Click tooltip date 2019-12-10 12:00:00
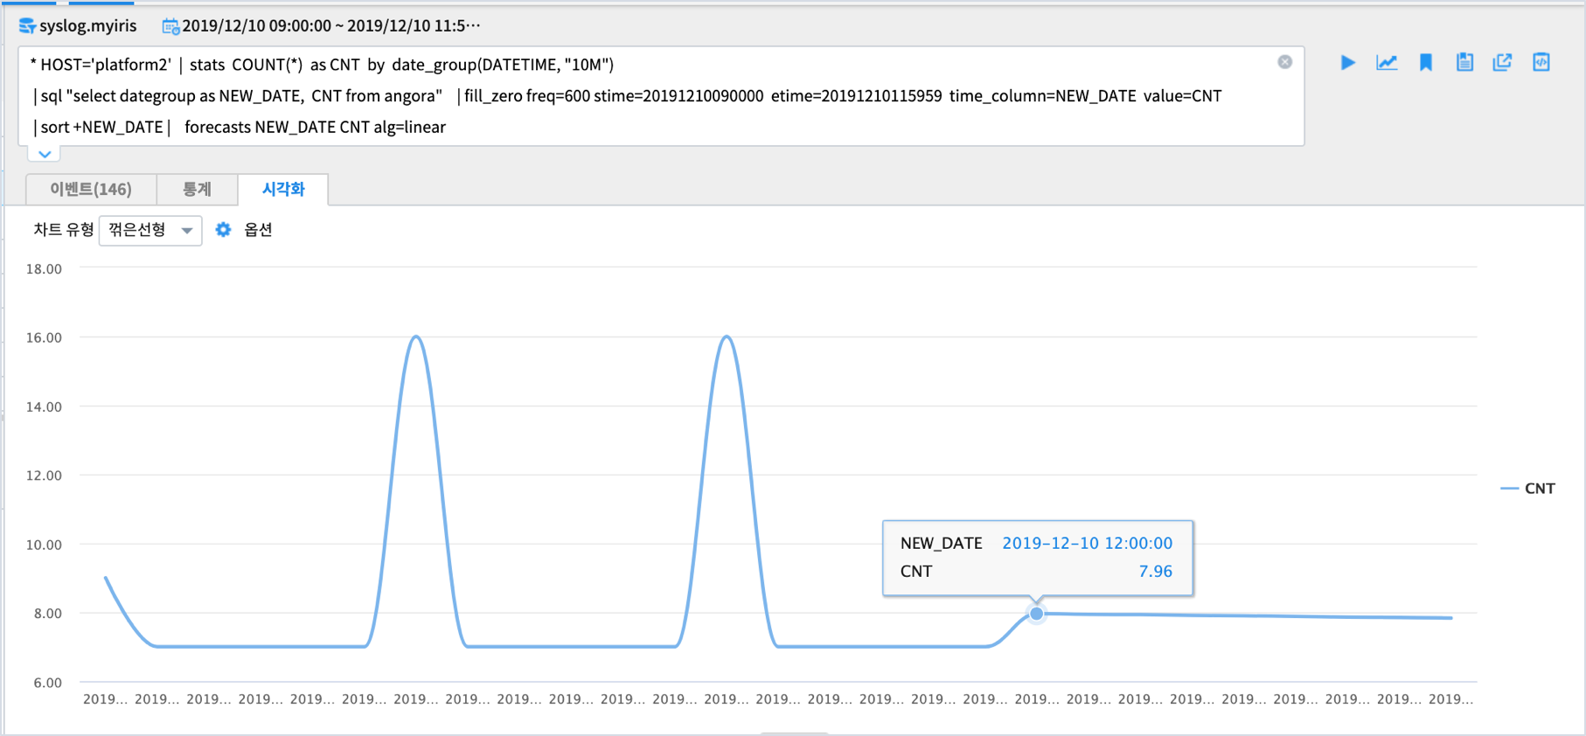The height and width of the screenshot is (736, 1586). point(1087,543)
